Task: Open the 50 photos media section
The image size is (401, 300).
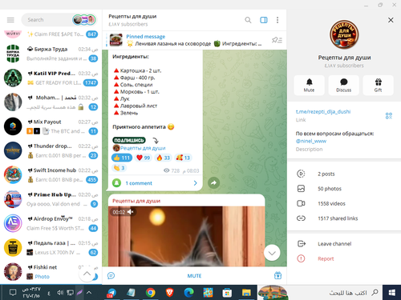Action: (344, 189)
